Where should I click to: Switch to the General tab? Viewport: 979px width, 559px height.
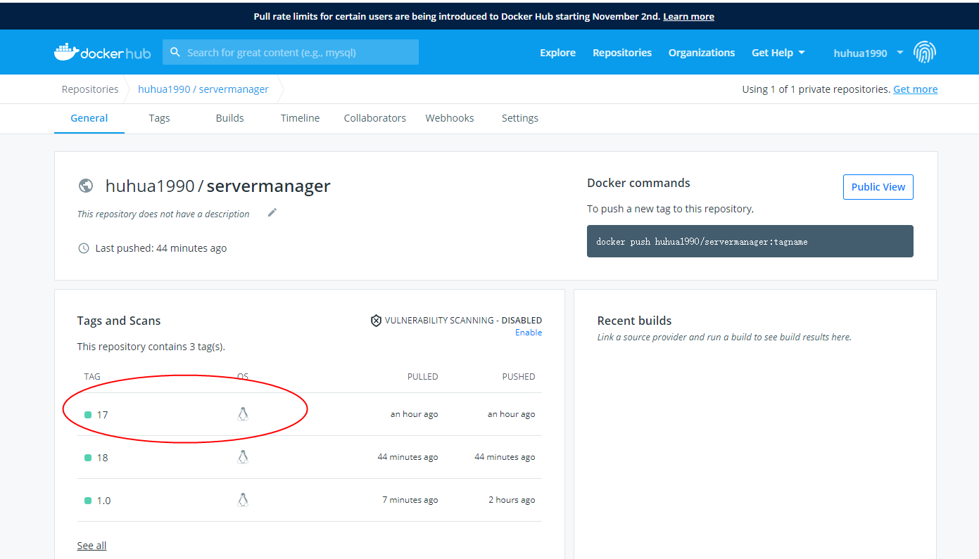[89, 118]
